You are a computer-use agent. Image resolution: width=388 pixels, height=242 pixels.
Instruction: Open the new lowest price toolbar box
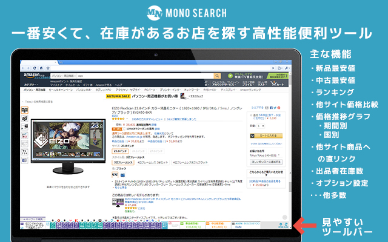click(x=193, y=225)
